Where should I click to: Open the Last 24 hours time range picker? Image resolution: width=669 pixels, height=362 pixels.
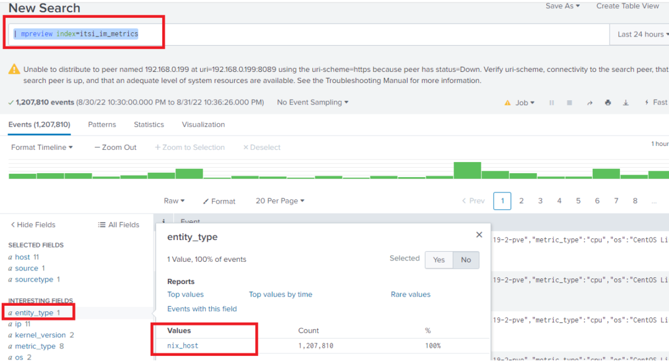click(x=640, y=34)
